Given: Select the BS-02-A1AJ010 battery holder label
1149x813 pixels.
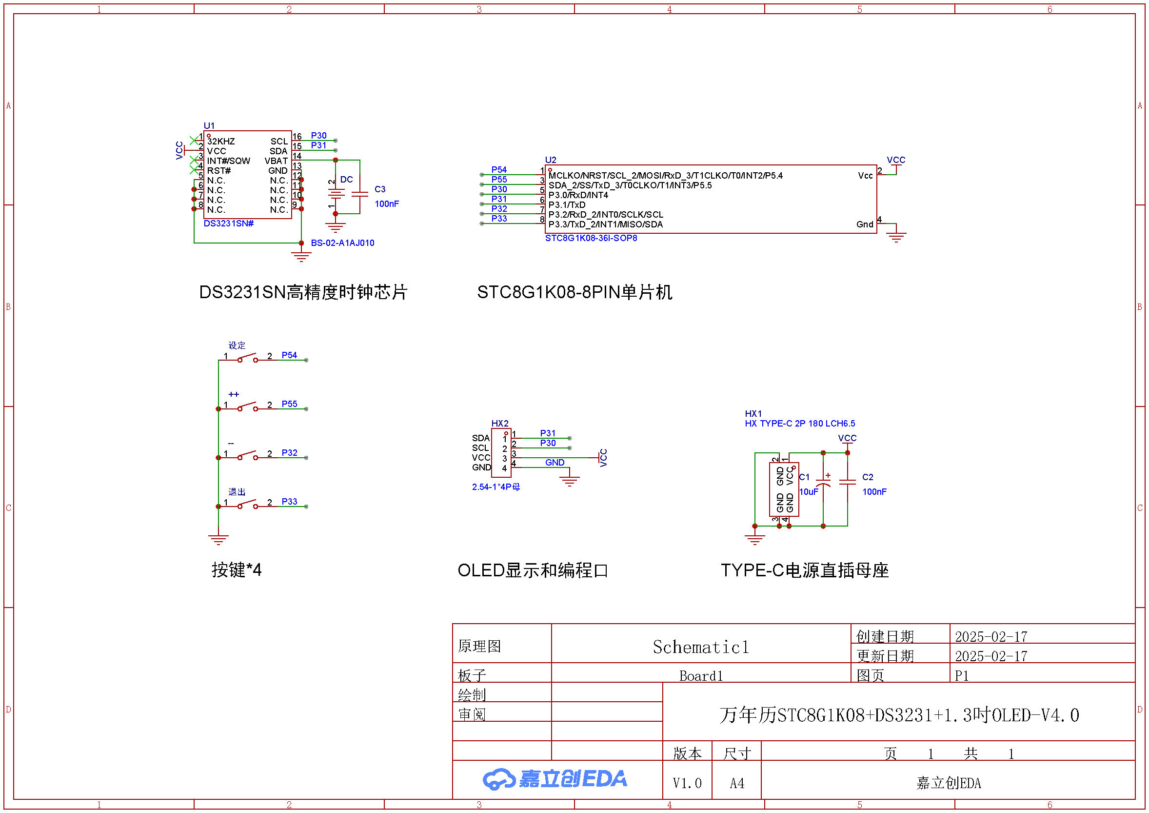Looking at the screenshot, I should click(342, 243).
